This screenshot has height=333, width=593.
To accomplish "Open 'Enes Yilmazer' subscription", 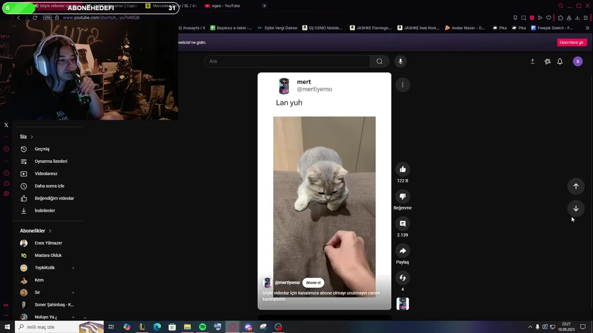I will [49, 243].
